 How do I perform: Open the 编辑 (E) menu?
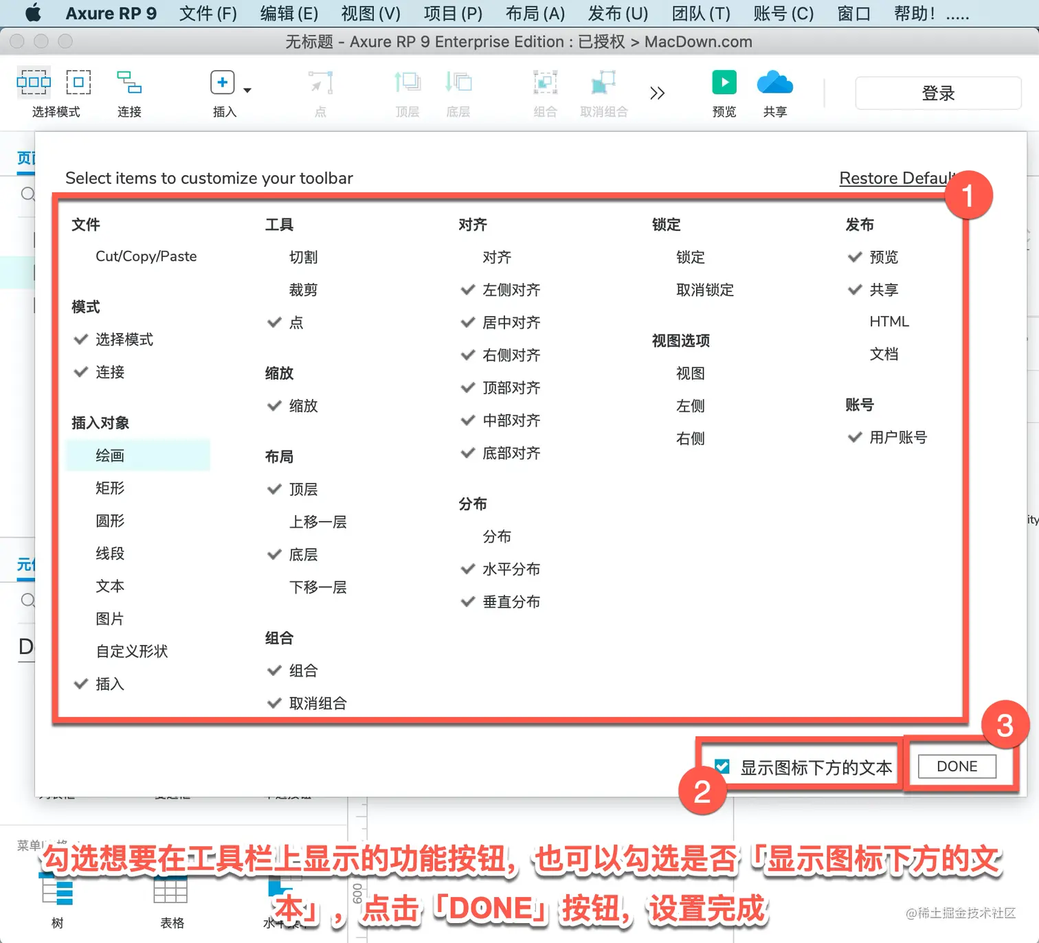(x=289, y=14)
